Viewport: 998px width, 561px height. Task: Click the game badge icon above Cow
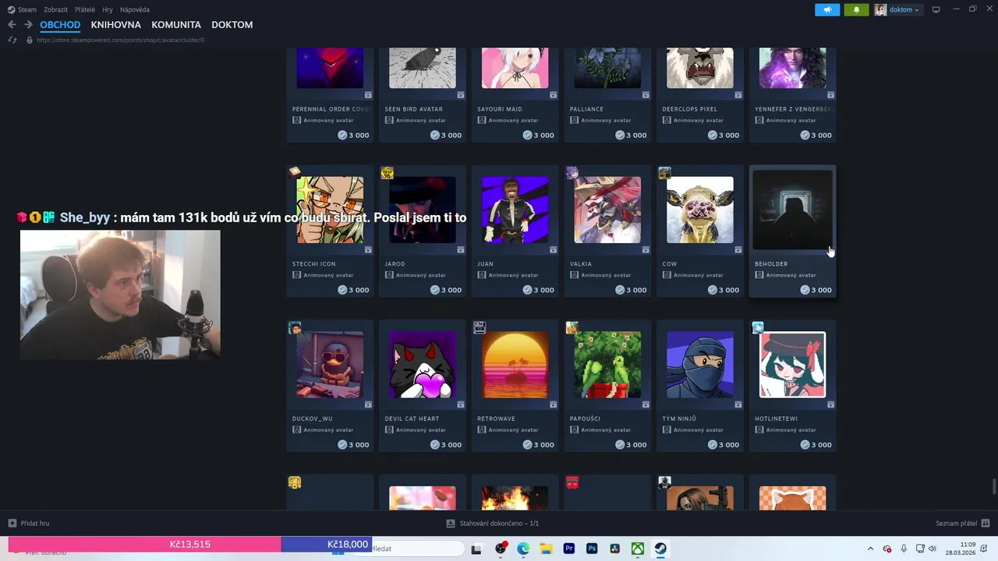point(664,173)
